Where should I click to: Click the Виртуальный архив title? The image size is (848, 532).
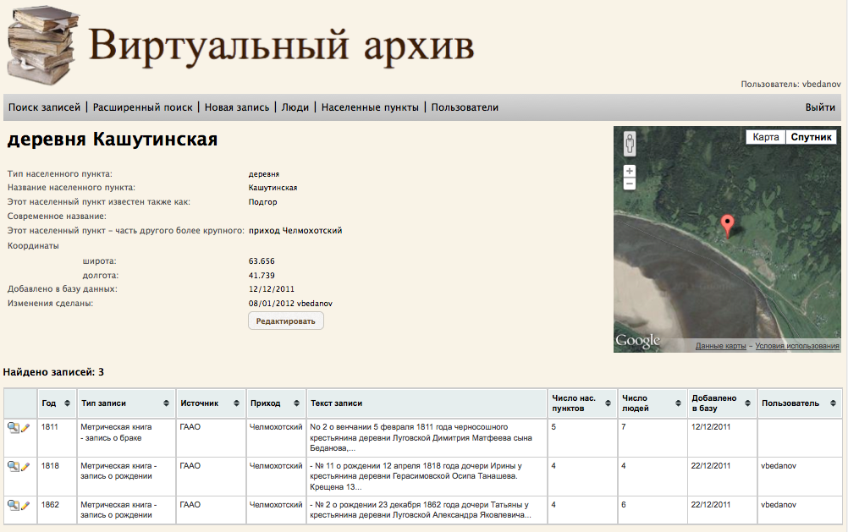281,46
